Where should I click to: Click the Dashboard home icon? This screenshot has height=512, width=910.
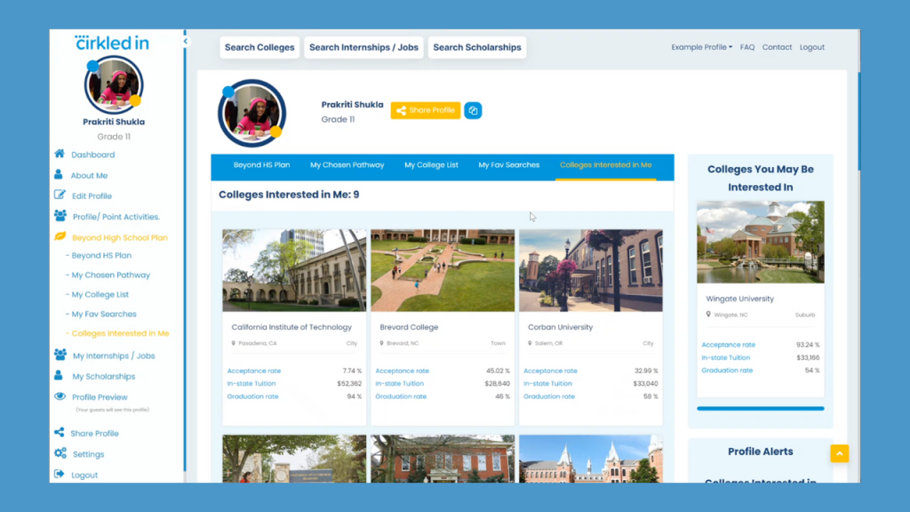[x=60, y=154]
